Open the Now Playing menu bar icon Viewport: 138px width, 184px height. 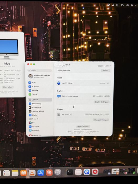click(x=117, y=5)
